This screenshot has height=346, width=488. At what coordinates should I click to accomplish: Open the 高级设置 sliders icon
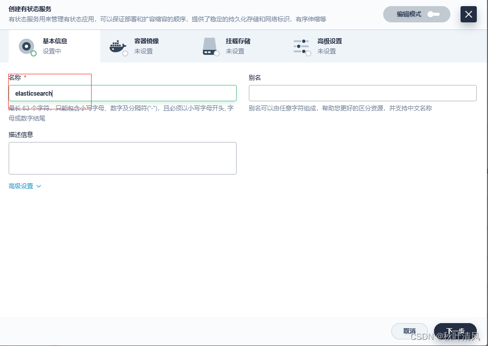tap(302, 46)
